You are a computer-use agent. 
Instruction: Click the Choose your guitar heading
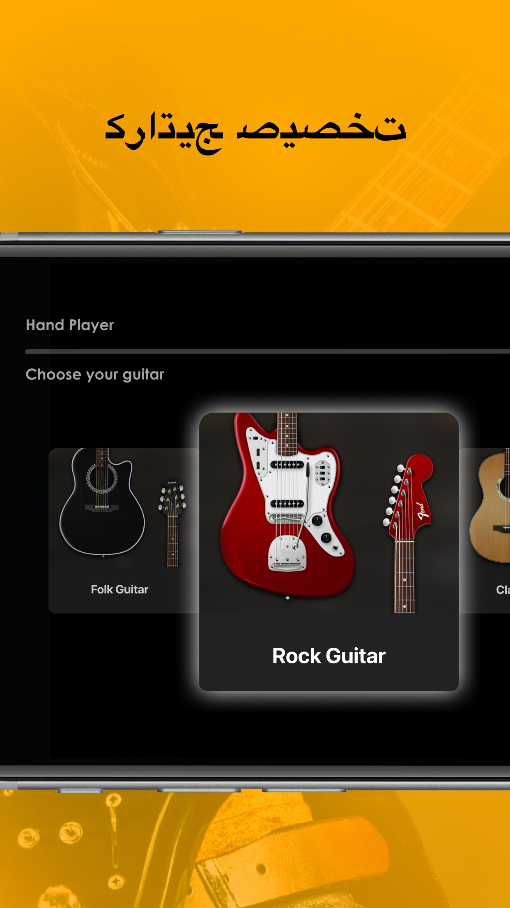95,375
